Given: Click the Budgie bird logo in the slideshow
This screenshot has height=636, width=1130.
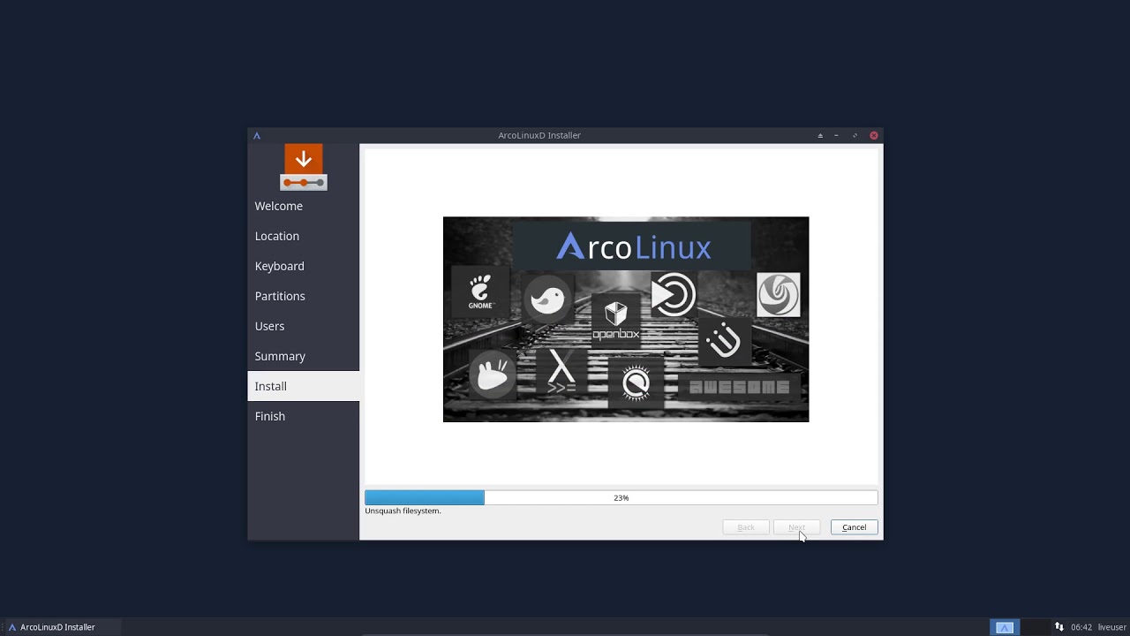Looking at the screenshot, I should [546, 298].
